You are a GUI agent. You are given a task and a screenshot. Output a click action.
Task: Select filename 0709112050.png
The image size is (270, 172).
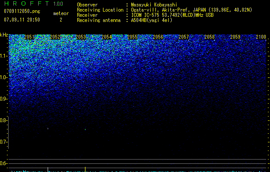[x=22, y=11]
